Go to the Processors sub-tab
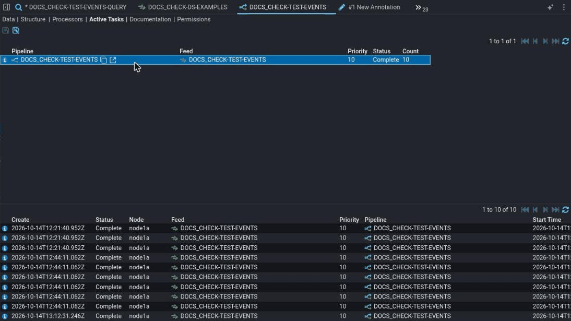This screenshot has width=571, height=321. coord(67,19)
